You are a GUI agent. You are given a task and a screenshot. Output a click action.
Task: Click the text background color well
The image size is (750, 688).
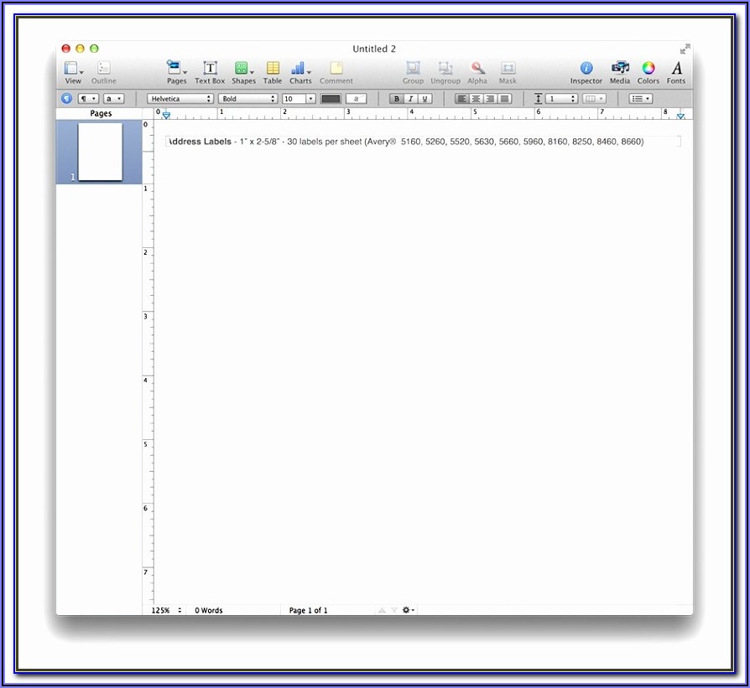coord(356,99)
